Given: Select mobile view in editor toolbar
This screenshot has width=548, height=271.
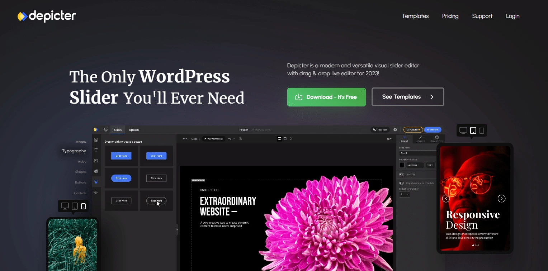Looking at the screenshot, I should coord(290,139).
